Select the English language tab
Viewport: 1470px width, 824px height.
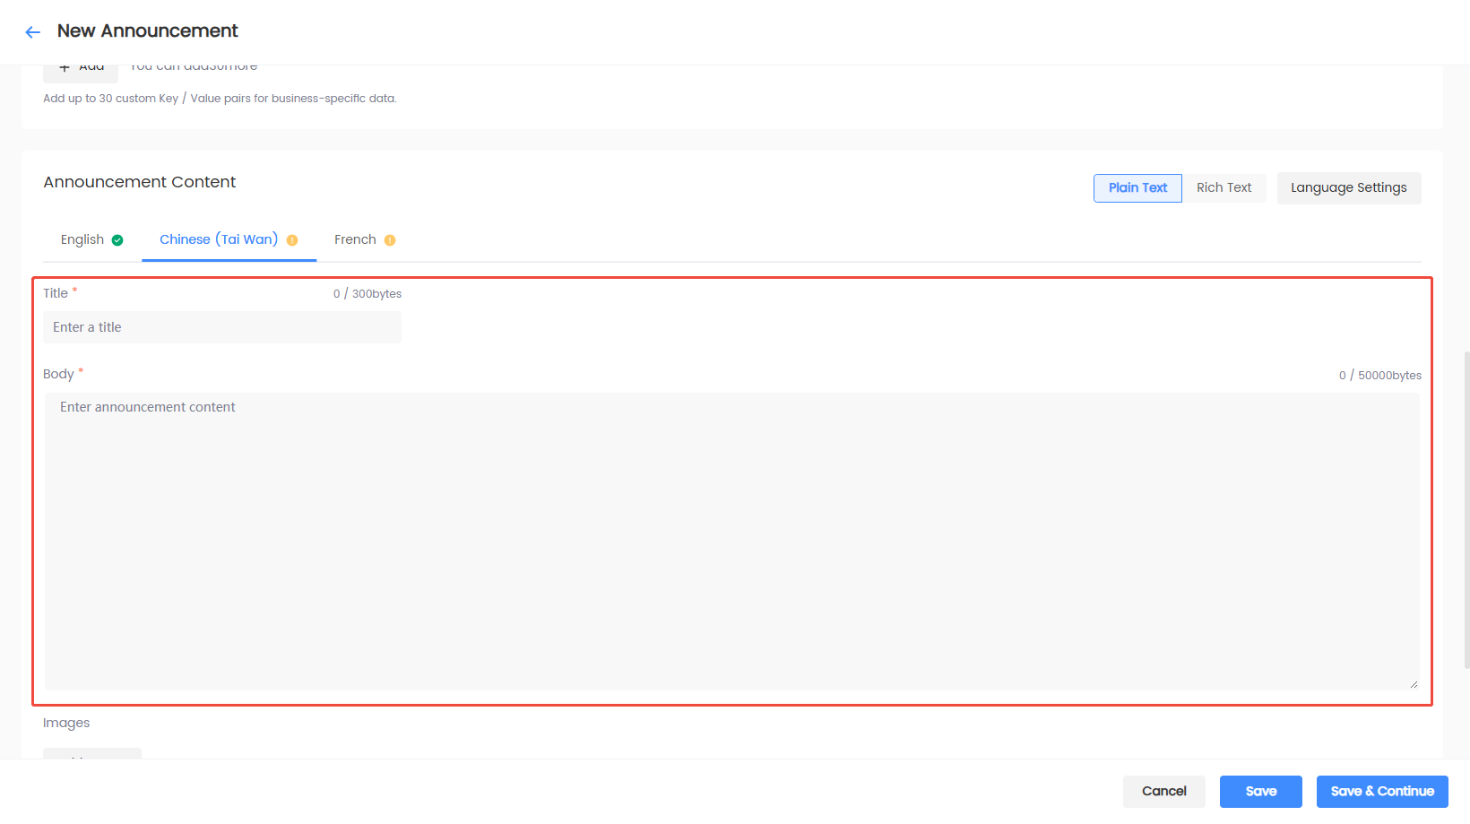(91, 240)
